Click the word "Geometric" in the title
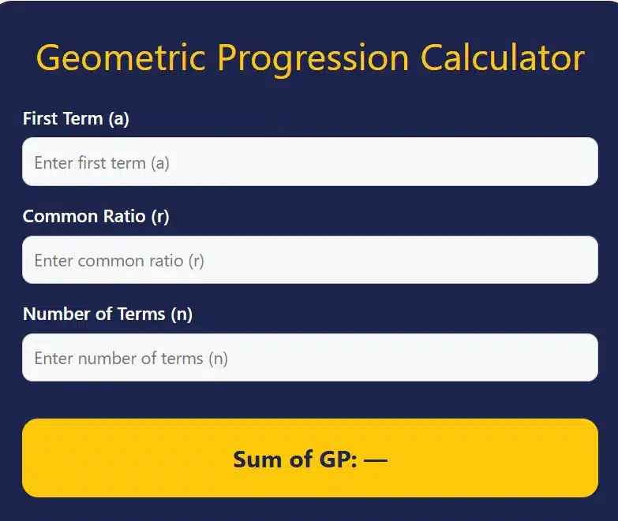This screenshot has width=618, height=521. click(x=121, y=58)
